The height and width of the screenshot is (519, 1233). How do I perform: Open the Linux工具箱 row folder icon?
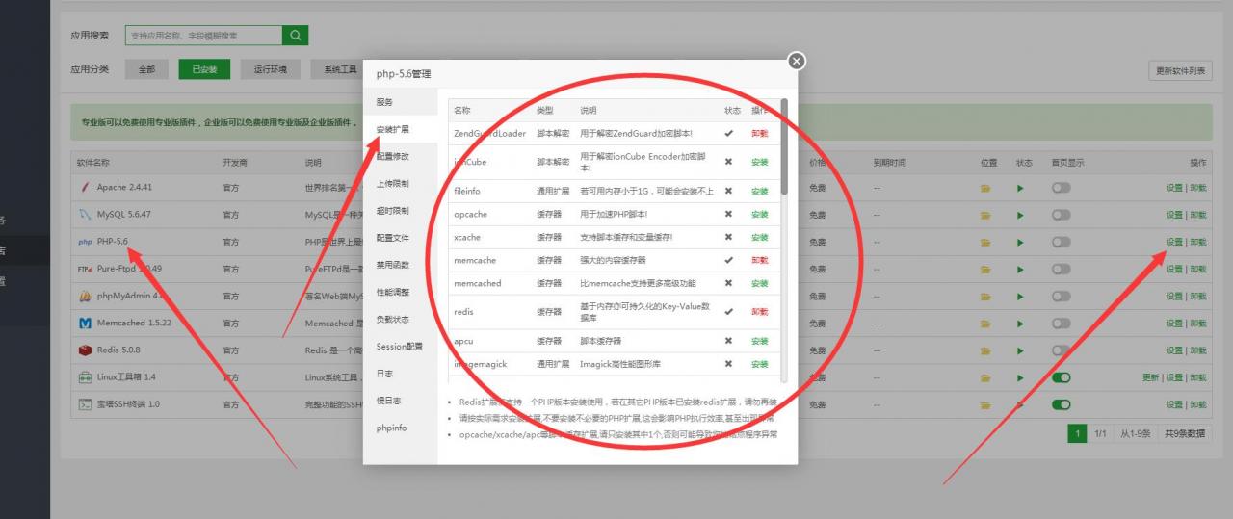tap(985, 377)
